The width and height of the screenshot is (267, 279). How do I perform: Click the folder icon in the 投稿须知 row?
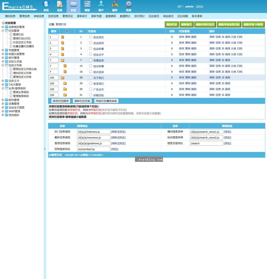pos(65,95)
